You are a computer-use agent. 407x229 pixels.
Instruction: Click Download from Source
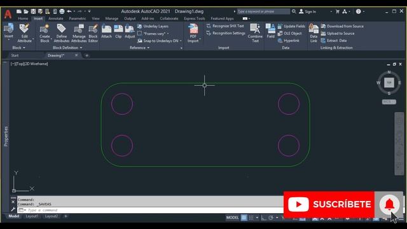tap(342, 26)
